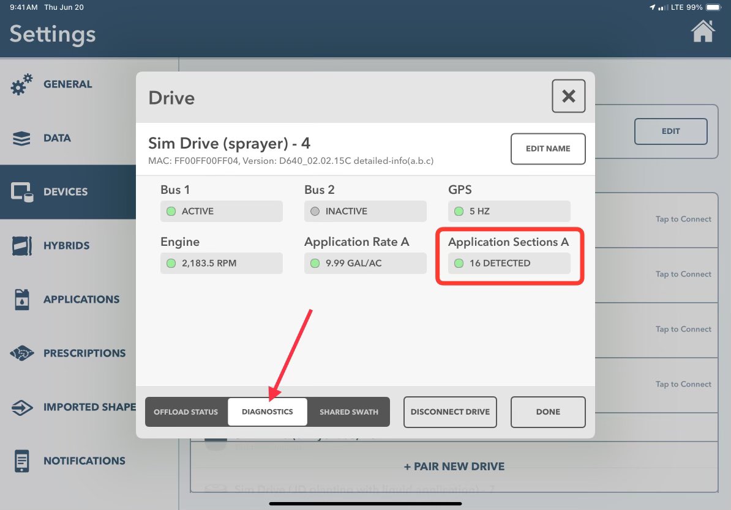Open the Prescriptions menu label
The width and height of the screenshot is (731, 510).
(84, 353)
